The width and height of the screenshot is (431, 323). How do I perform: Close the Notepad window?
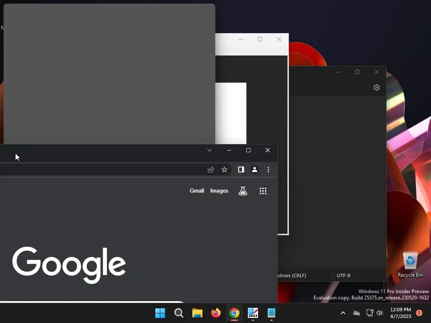377,72
